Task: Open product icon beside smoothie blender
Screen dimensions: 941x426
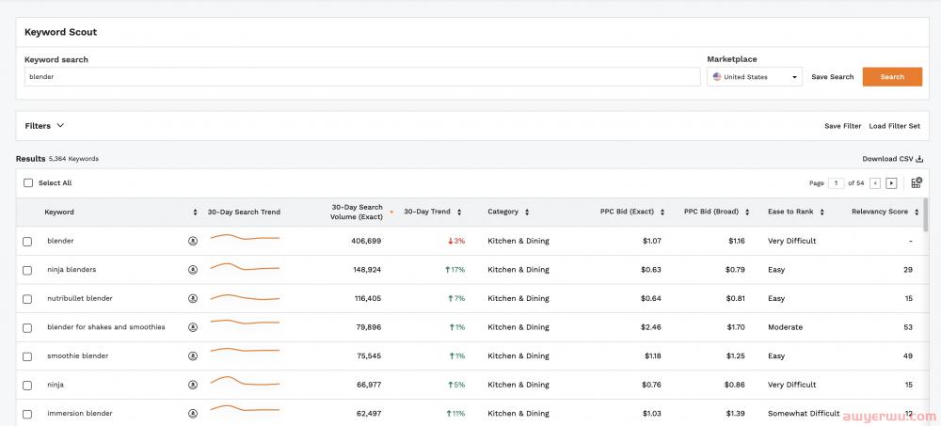Action: coord(193,355)
